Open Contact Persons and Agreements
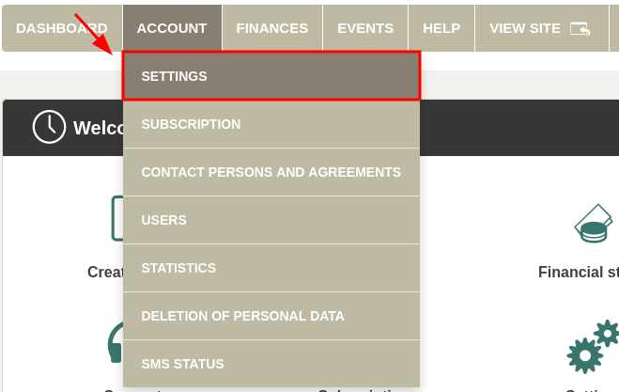Screen dimensions: 619x392 tap(271, 172)
